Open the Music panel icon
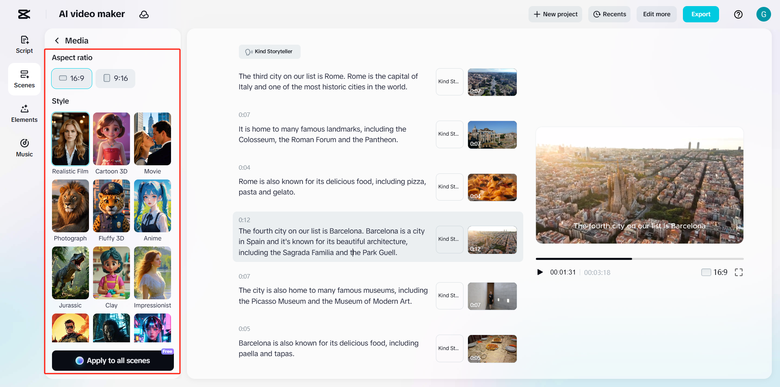 [x=24, y=147]
